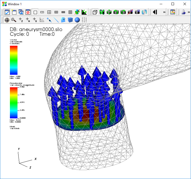Recenter the view camera
This screenshot has width=191, height=179.
109,12
